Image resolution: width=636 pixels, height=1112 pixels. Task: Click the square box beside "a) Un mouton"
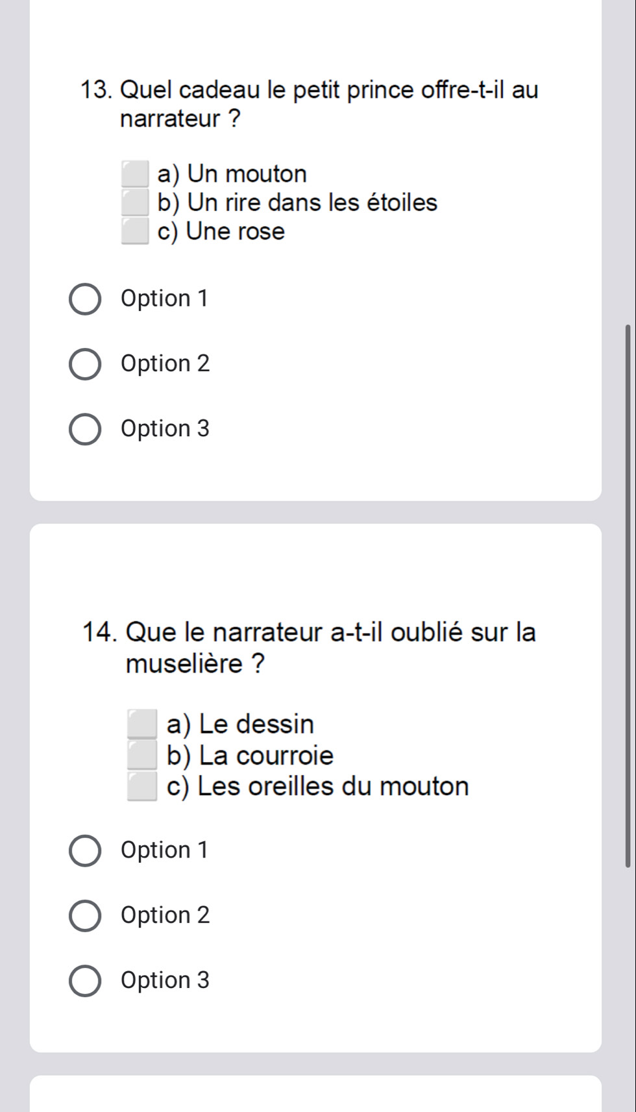click(135, 174)
